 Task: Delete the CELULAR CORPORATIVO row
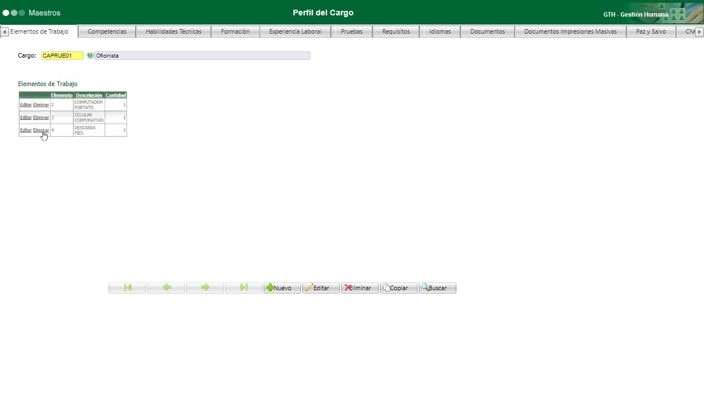[41, 117]
